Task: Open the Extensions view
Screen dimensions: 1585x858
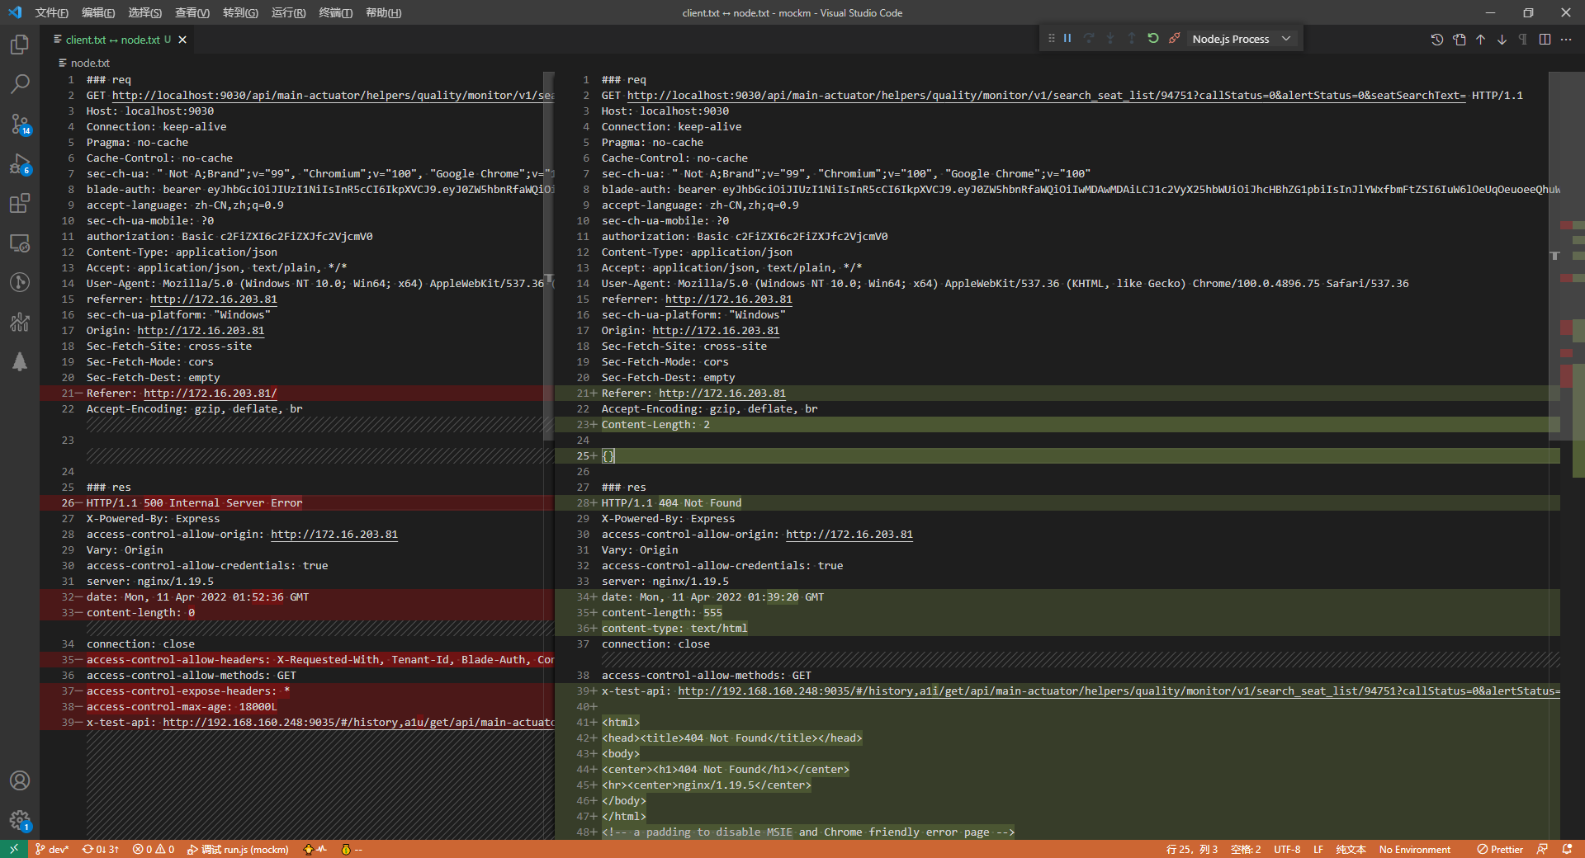Action: (20, 203)
